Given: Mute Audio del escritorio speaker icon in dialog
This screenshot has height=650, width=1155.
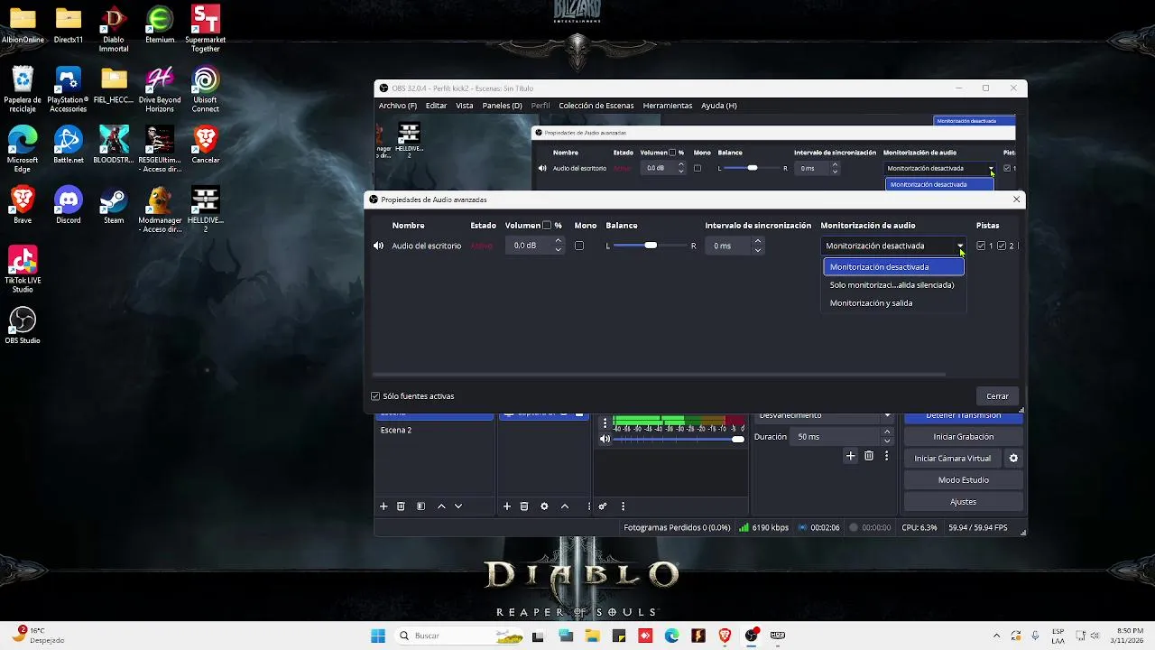Looking at the screenshot, I should pos(378,246).
